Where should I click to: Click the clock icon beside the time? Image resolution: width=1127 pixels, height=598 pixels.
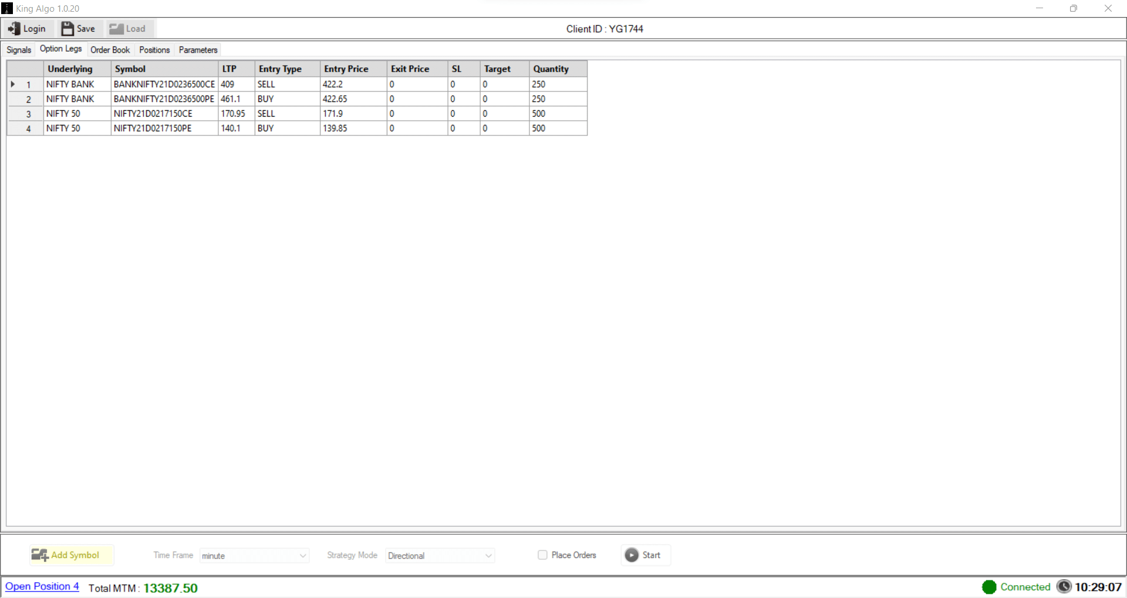click(1064, 586)
